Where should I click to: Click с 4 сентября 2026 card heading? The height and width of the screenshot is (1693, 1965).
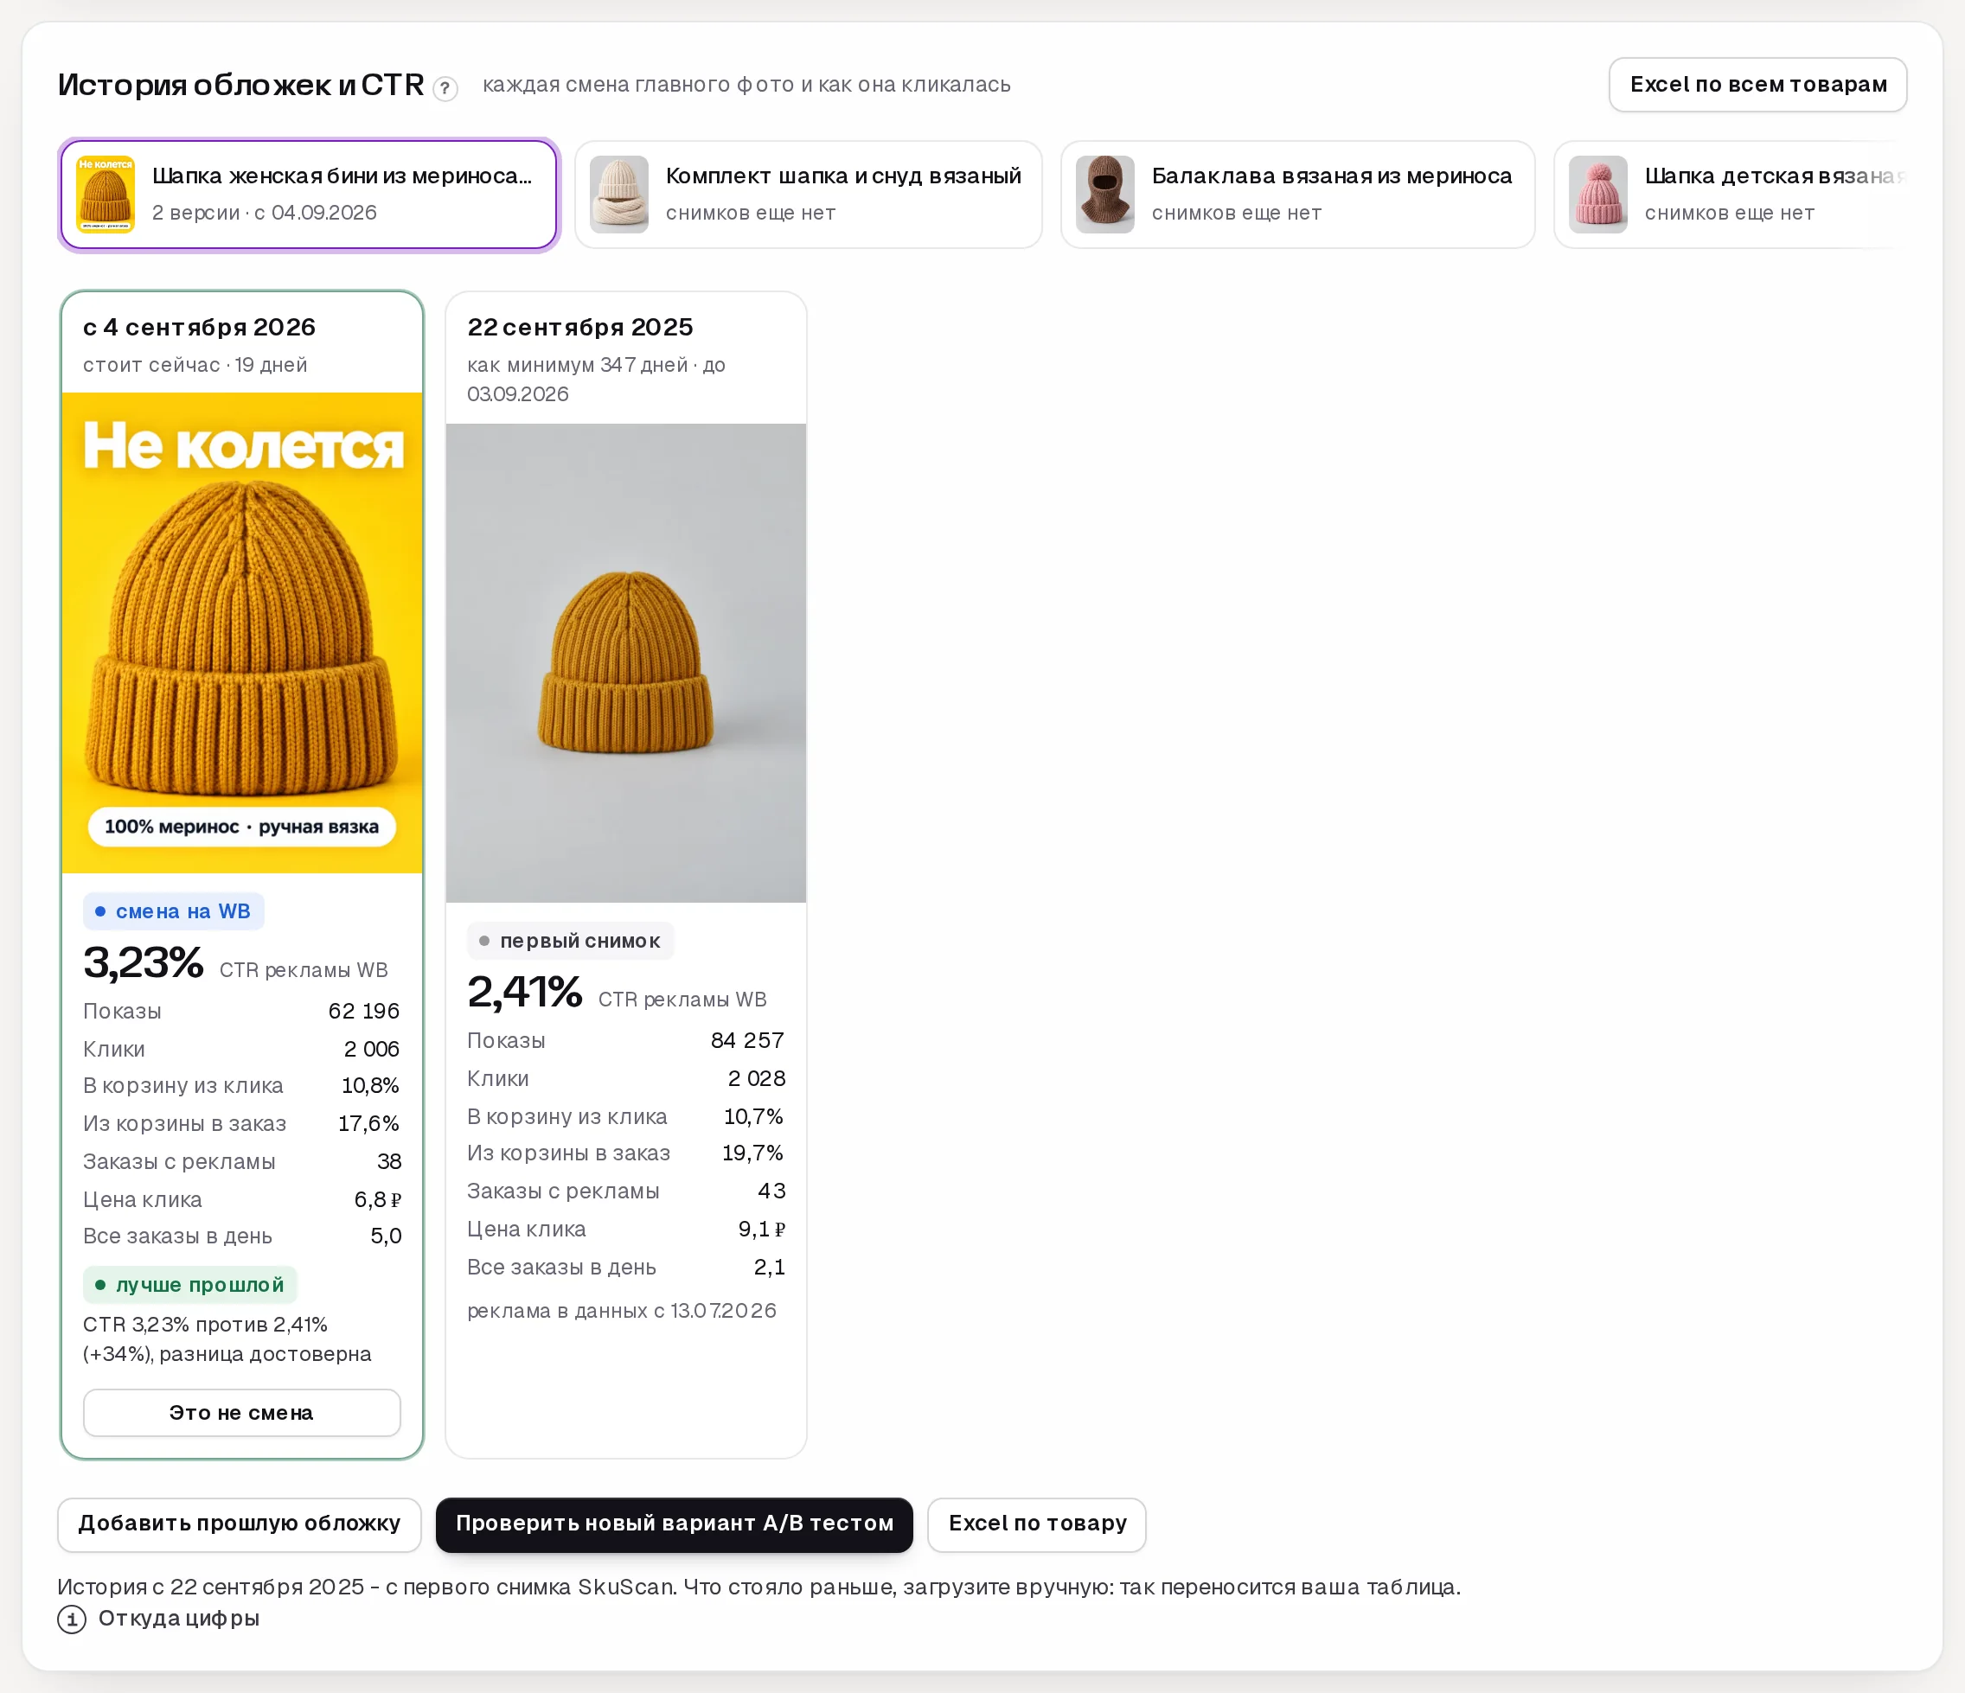199,327
